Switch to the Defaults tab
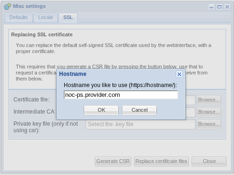 [19, 17]
